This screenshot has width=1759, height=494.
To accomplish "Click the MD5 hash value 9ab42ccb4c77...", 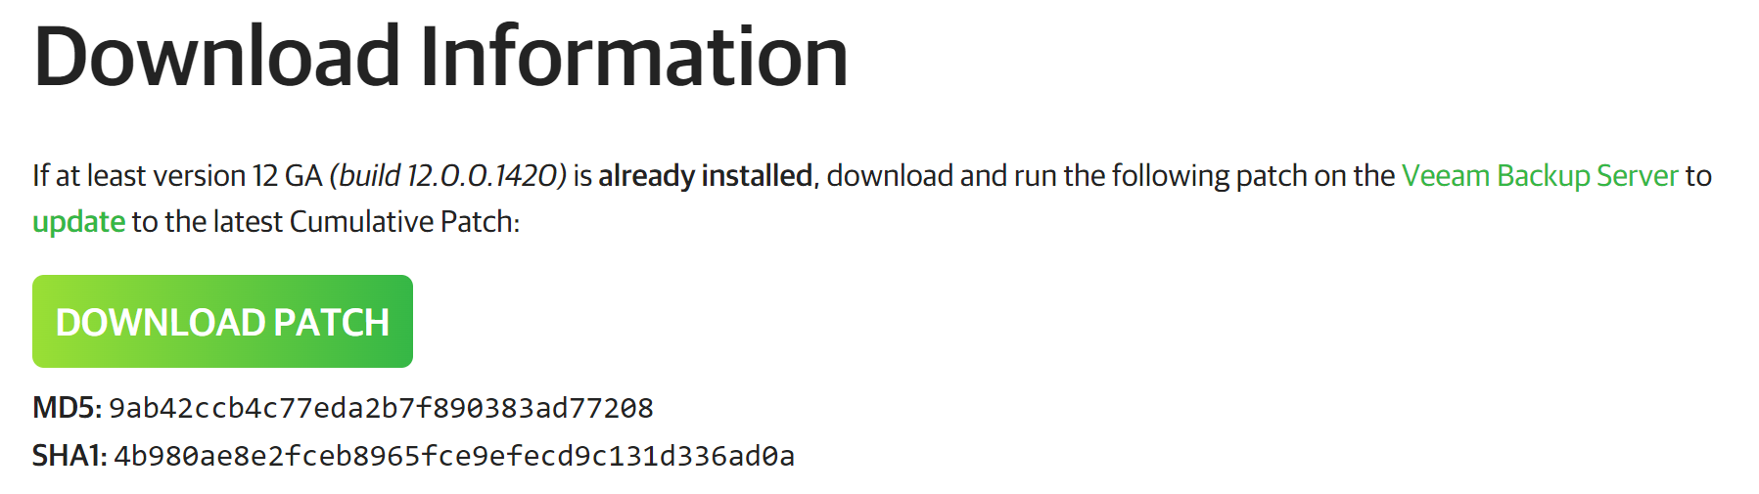I will tap(381, 408).
